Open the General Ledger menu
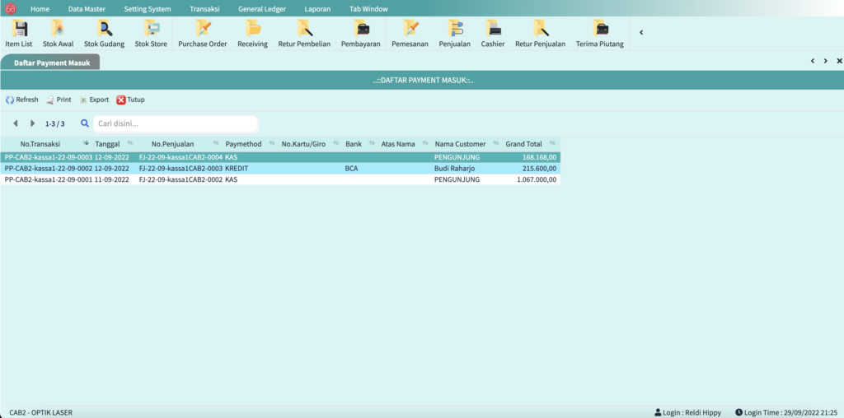This screenshot has height=418, width=844. click(262, 8)
